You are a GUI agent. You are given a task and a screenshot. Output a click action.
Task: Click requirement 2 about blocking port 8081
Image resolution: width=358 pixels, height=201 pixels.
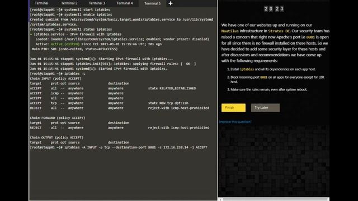pos(276,79)
